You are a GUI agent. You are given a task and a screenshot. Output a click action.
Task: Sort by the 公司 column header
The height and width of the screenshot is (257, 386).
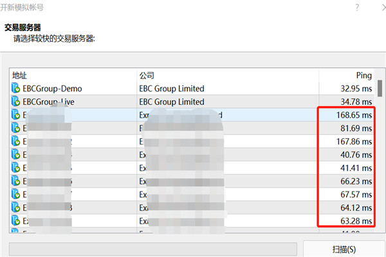[x=228, y=75]
